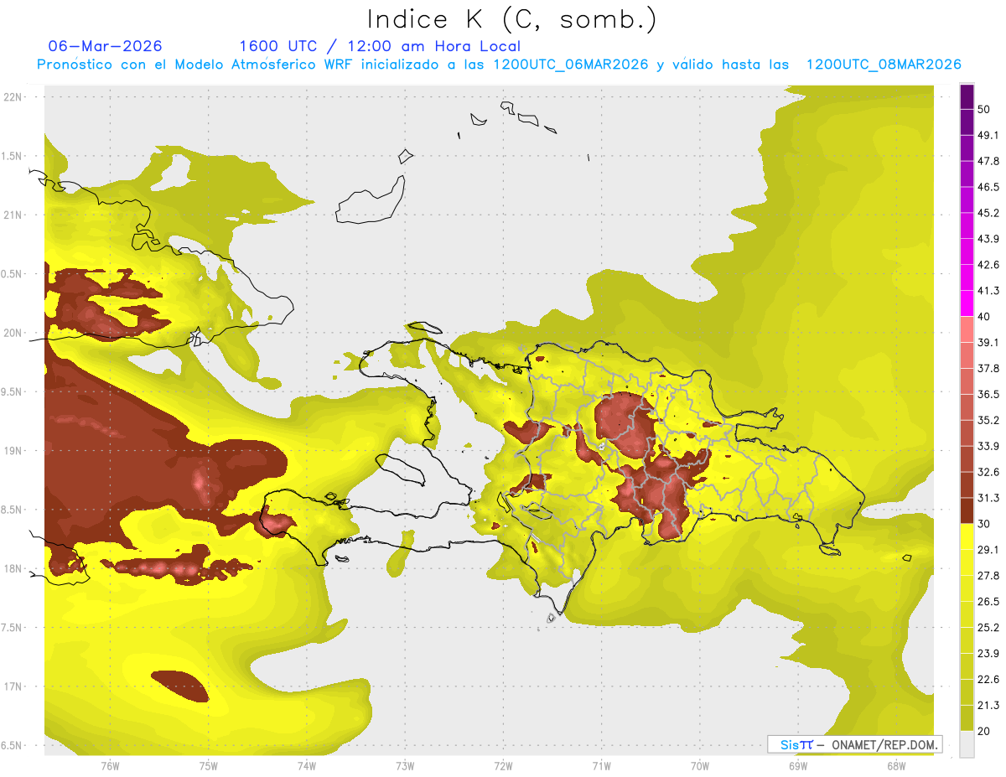The width and height of the screenshot is (1006, 777).
Task: Click the colorbar value "45.2"
Action: coord(988,213)
